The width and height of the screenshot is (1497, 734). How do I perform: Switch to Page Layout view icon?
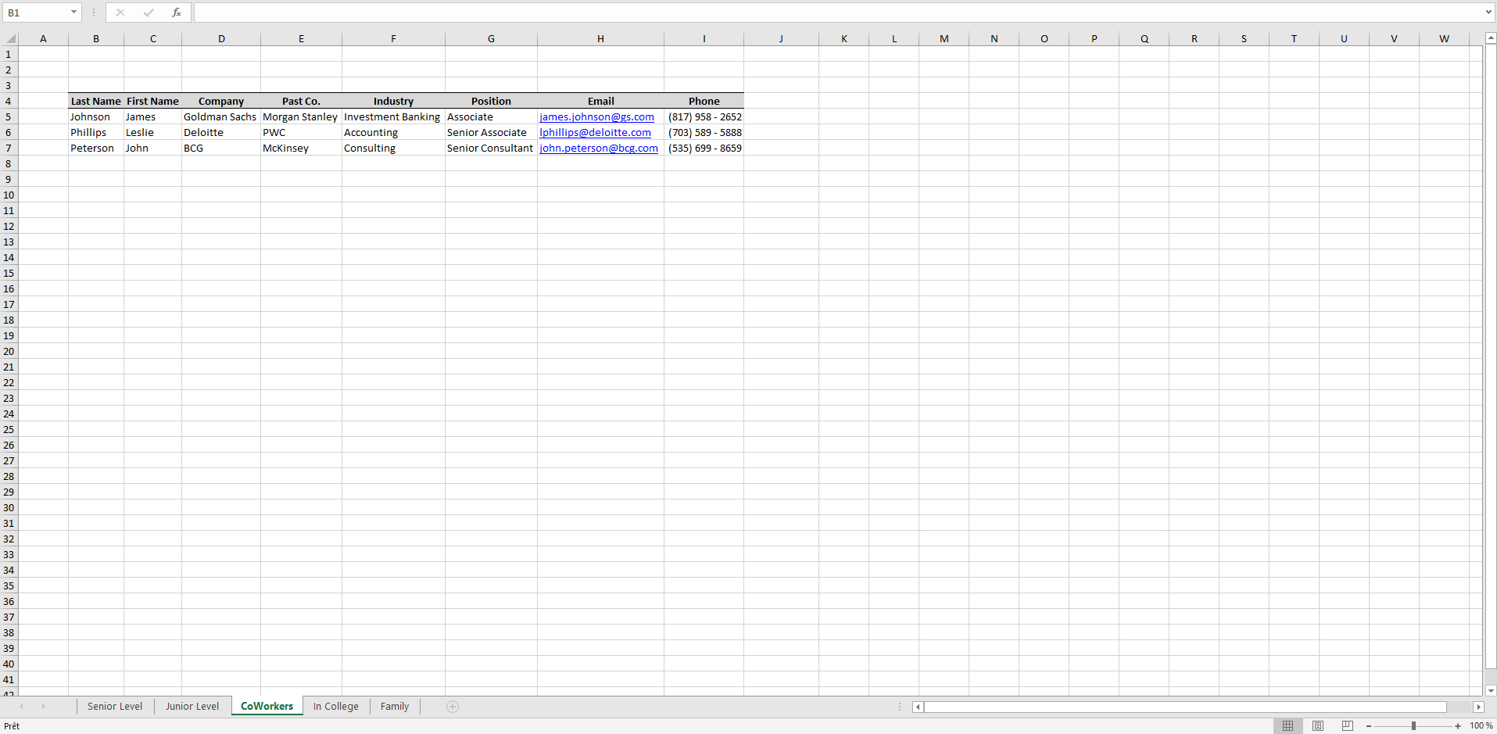coord(1318,726)
